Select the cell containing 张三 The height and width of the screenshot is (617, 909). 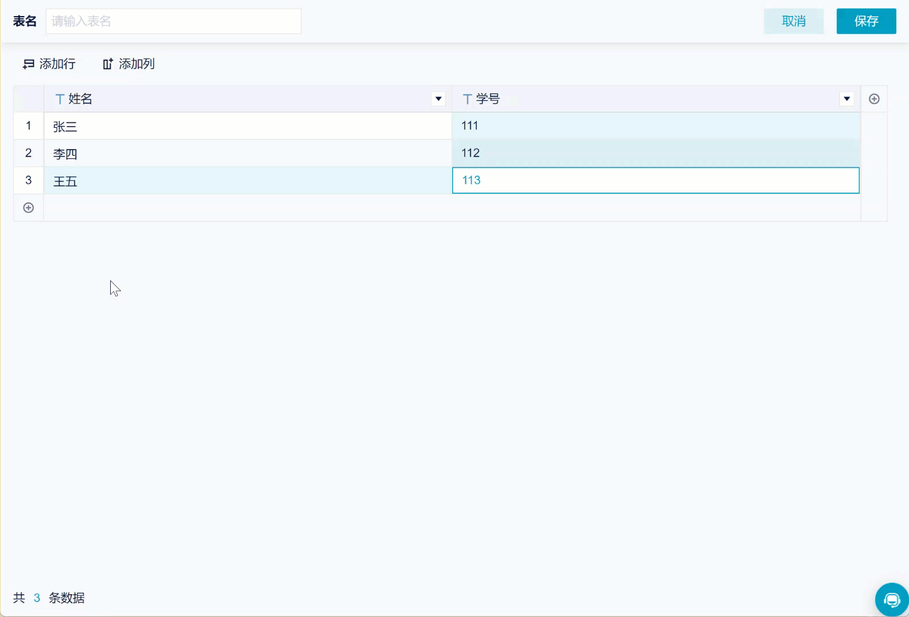248,126
